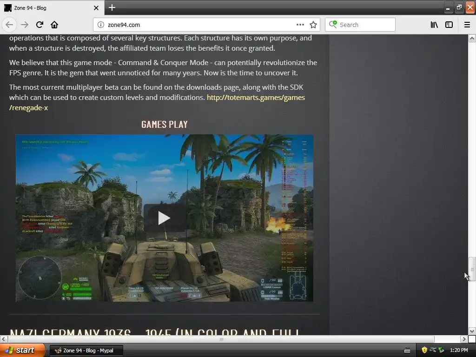Click the vertical scrollbar thumb
Screen dimensions: 476x357
point(472,269)
